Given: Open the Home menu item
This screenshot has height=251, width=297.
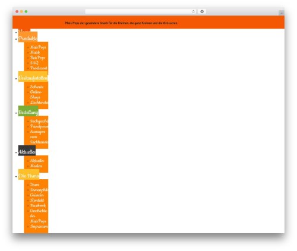Looking at the screenshot, I should (24, 30).
